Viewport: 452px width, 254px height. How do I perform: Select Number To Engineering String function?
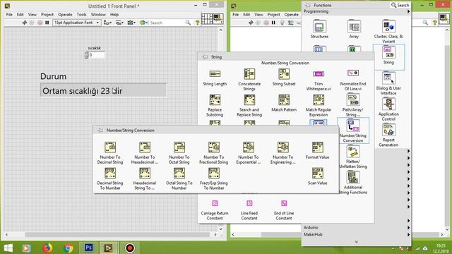coord(282,153)
